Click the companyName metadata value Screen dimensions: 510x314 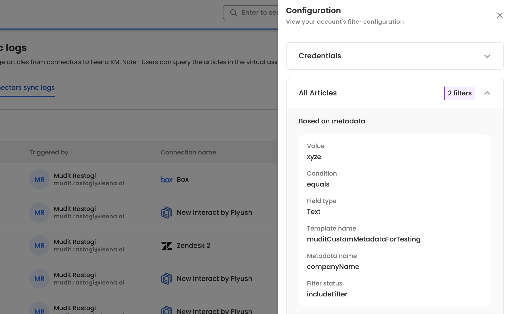(333, 267)
